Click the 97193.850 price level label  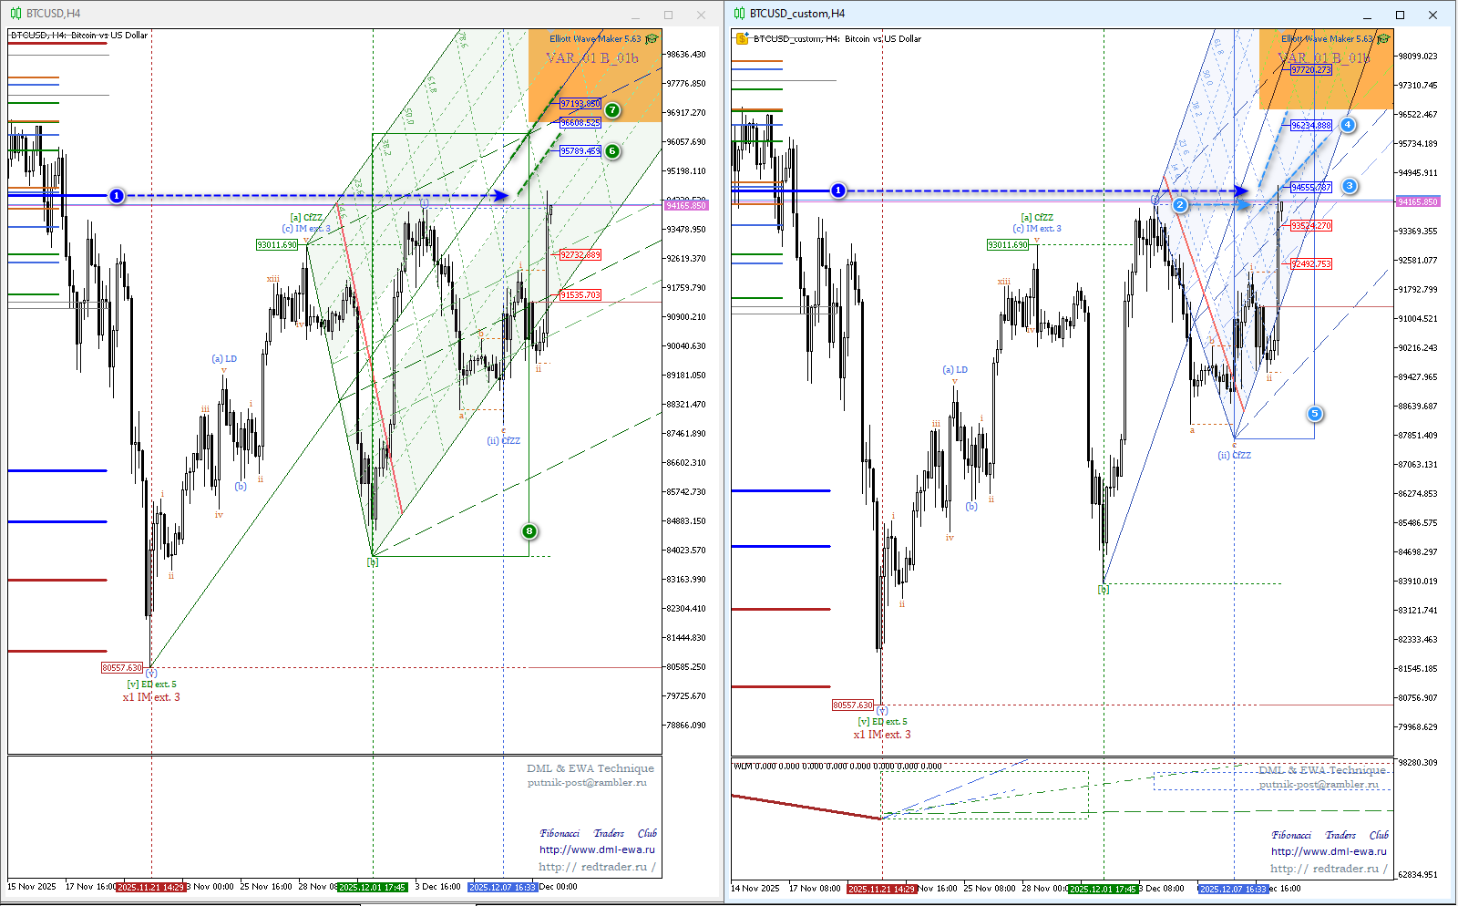pos(580,104)
